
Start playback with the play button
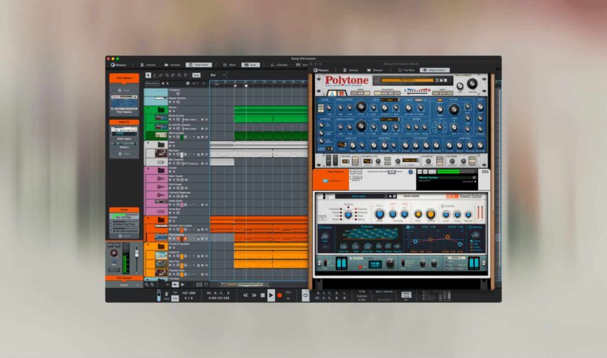pyautogui.click(x=271, y=295)
